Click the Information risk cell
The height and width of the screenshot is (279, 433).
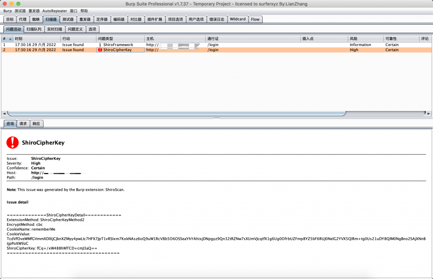(360, 45)
